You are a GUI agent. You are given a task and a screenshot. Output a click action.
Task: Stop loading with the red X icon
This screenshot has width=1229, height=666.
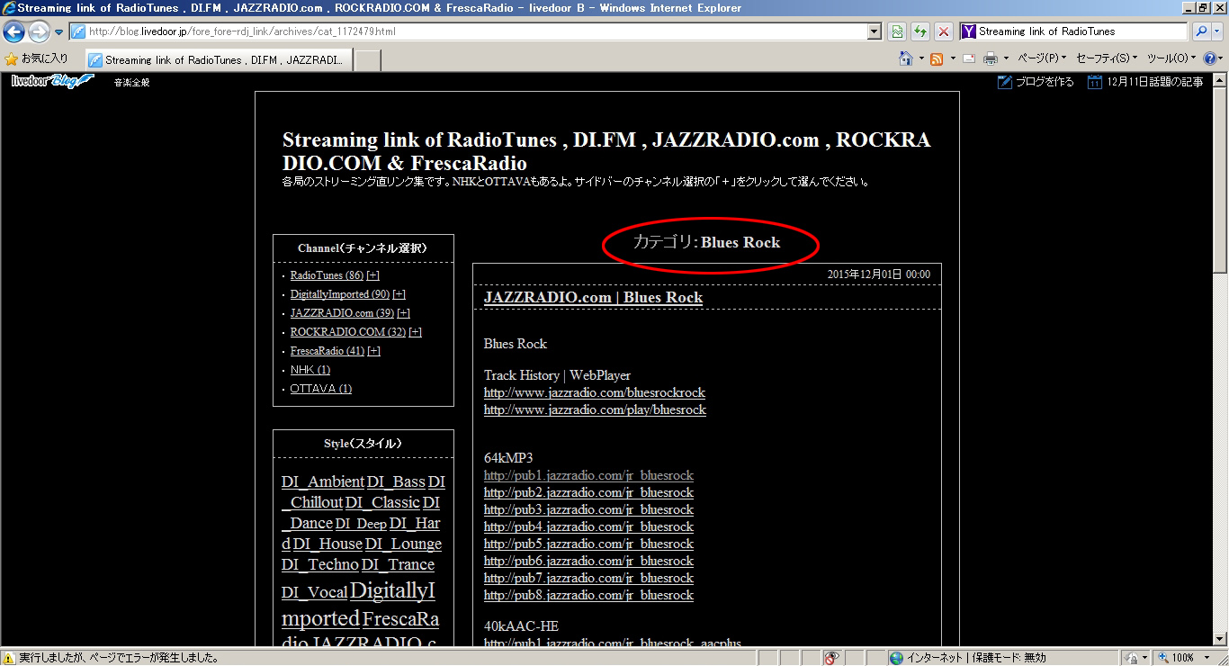944,31
